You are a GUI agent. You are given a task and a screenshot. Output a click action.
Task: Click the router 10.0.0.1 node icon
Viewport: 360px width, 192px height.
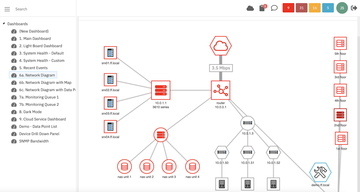[220, 90]
